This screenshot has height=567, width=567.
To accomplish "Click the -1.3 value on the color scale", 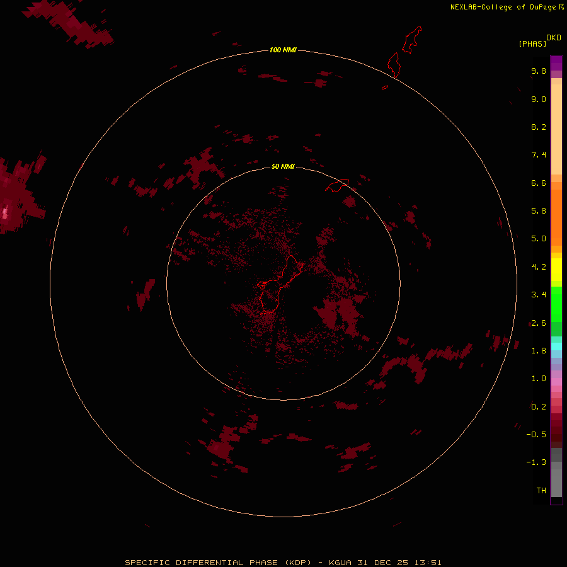I will pyautogui.click(x=536, y=462).
